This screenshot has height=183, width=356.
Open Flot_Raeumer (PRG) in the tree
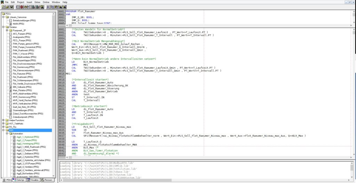point(22,73)
